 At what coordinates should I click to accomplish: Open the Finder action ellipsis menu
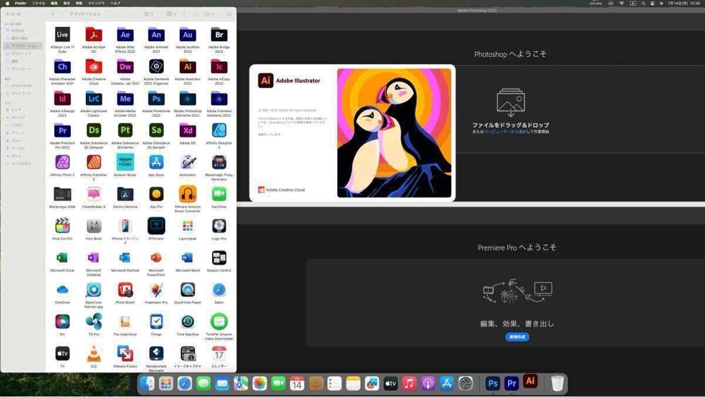click(210, 14)
